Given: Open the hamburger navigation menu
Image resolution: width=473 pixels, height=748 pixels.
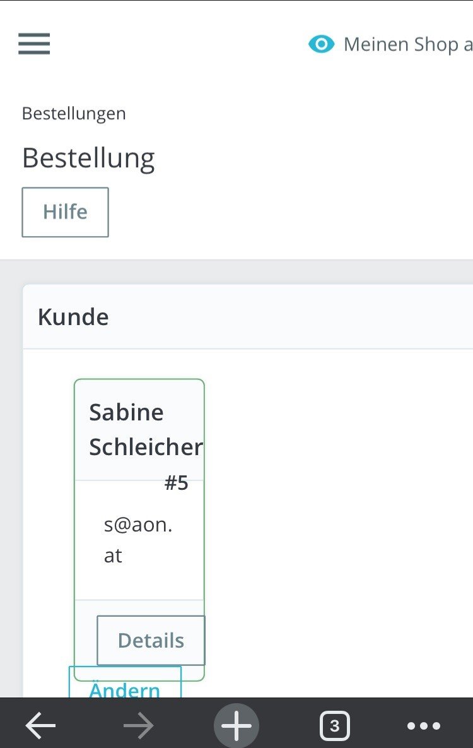Looking at the screenshot, I should coord(34,44).
